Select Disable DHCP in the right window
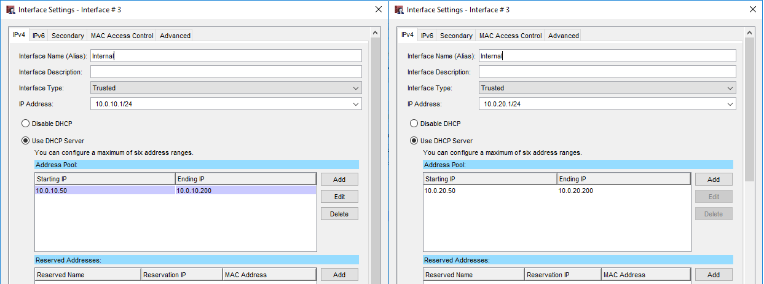 414,124
